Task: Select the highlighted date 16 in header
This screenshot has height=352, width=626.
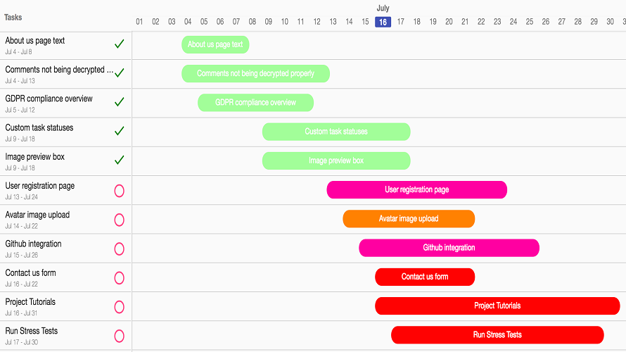Action: (383, 22)
